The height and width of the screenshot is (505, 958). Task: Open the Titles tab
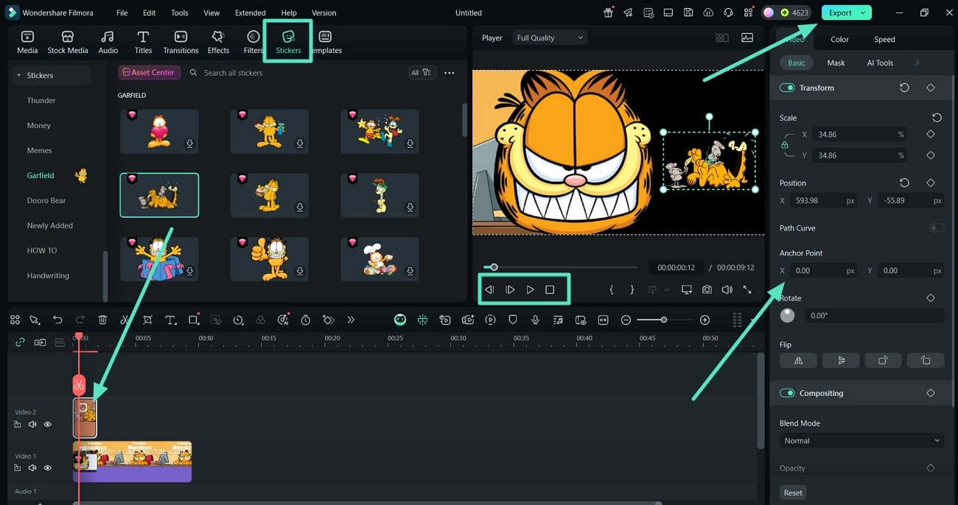point(143,42)
